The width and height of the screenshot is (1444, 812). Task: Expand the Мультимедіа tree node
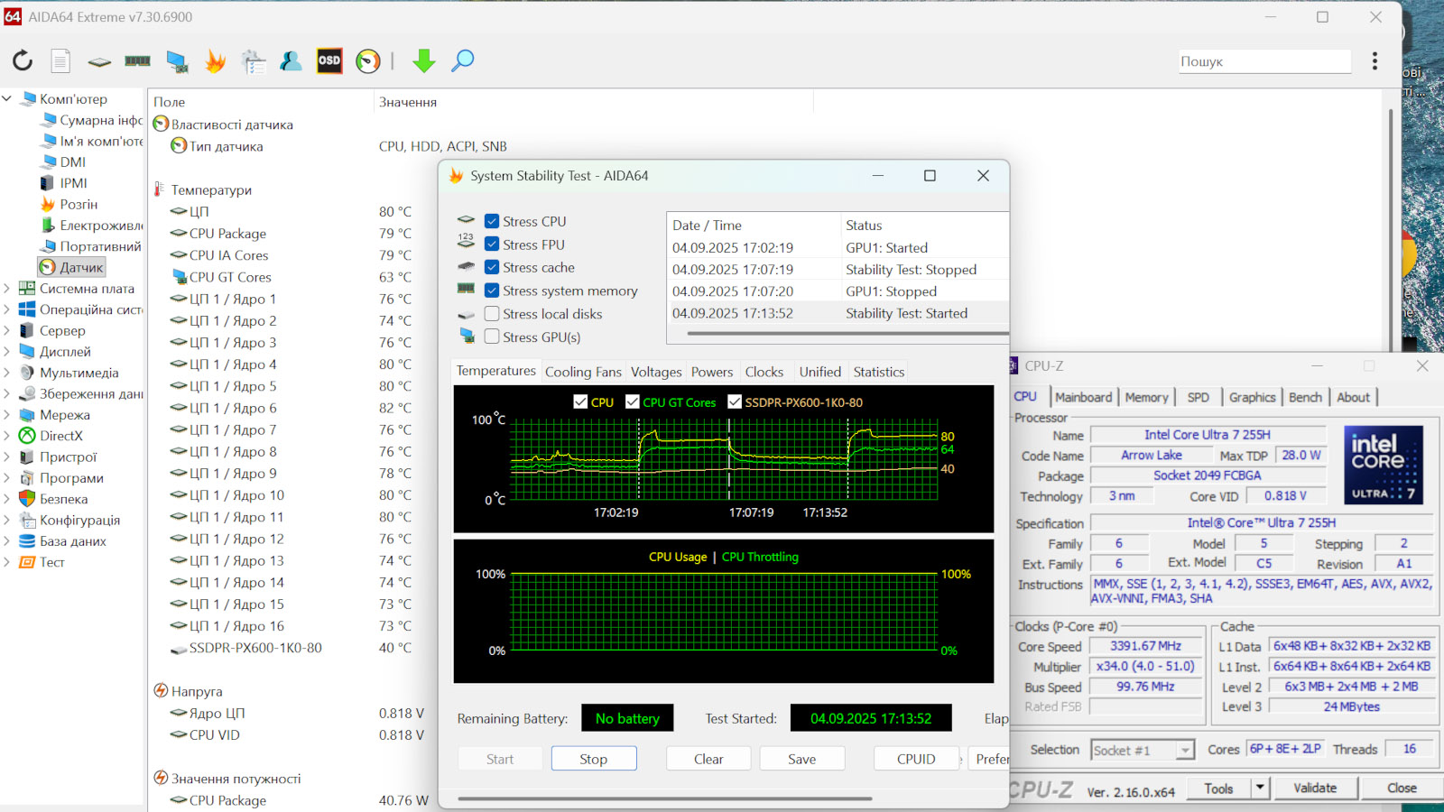click(7, 373)
